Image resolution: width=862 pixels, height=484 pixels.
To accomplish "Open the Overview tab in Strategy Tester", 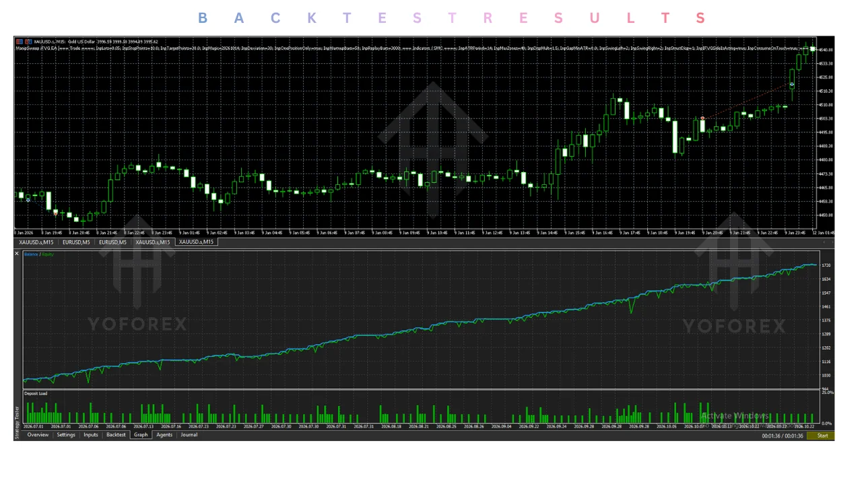I will click(38, 435).
